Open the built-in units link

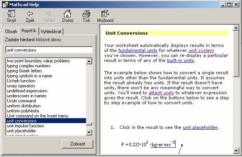point(181,60)
